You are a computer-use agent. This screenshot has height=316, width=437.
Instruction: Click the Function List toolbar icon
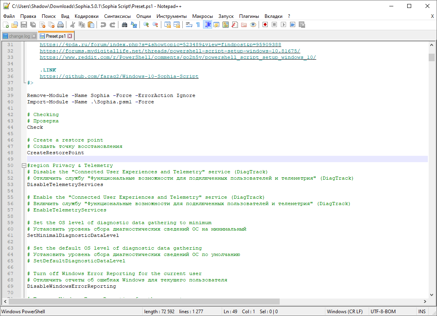pos(234,24)
